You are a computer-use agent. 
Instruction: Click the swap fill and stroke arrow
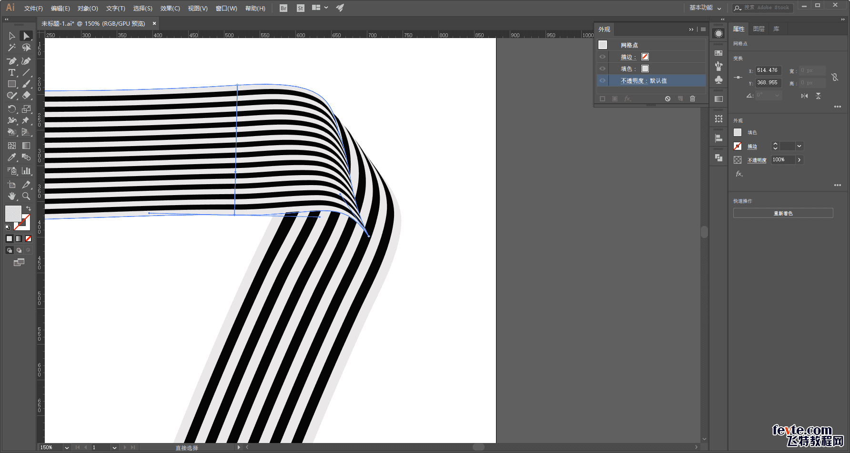click(x=29, y=208)
